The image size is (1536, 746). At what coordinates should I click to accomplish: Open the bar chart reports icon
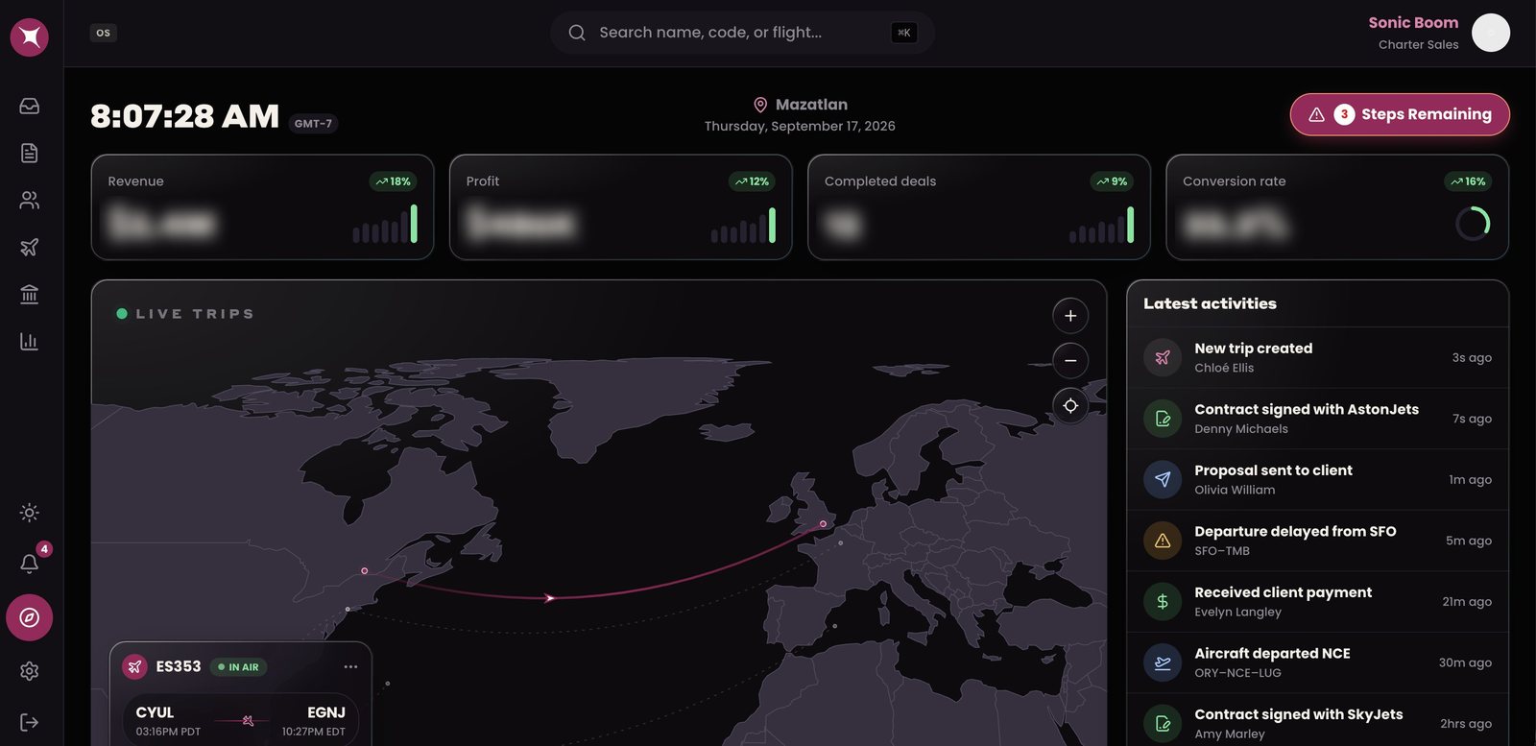30,341
